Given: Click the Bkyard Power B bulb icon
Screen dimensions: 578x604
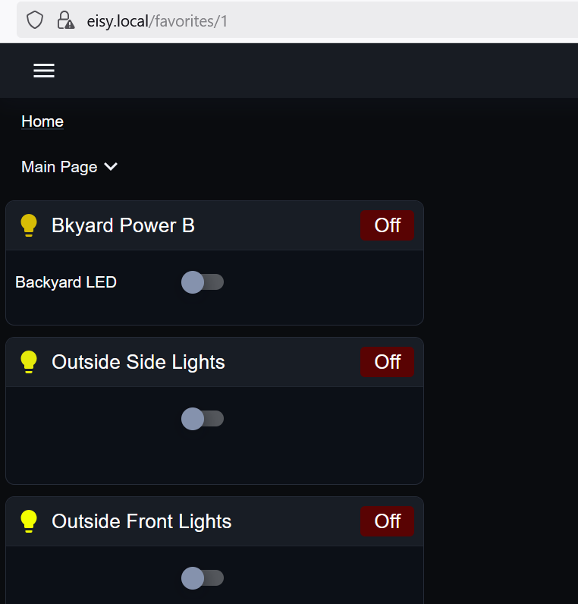Looking at the screenshot, I should [29, 225].
